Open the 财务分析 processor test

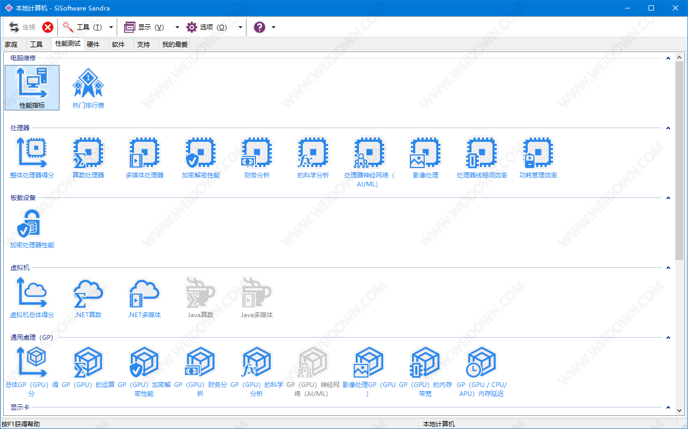point(257,158)
